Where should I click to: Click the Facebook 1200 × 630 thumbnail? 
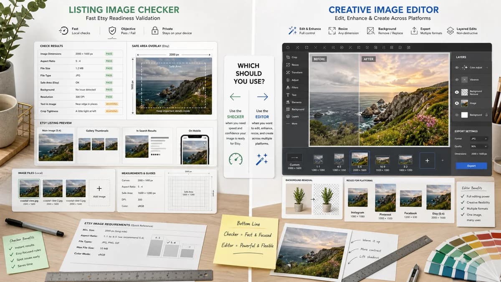click(x=410, y=199)
